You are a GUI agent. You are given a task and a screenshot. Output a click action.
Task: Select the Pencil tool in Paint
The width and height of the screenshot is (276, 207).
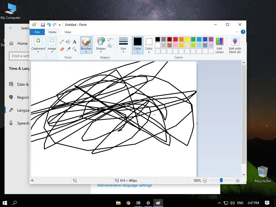[62, 42]
